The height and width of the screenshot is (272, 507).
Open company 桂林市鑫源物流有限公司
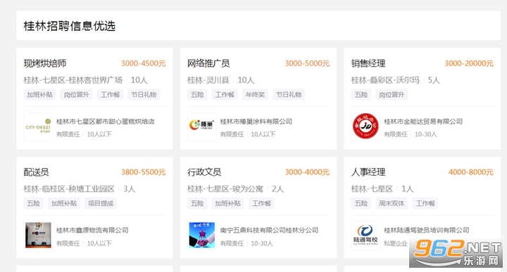[x=92, y=231]
